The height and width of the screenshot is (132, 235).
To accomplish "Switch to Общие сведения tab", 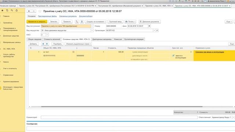I will click(x=35, y=39).
